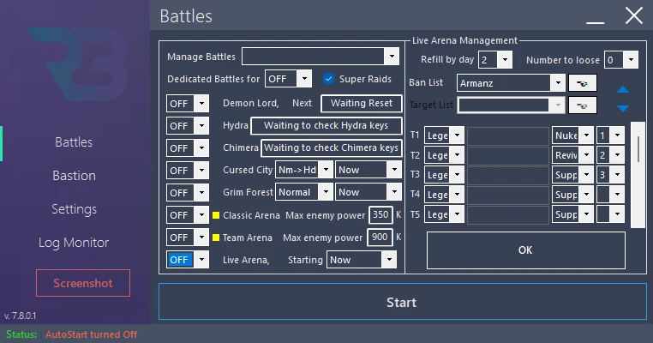Screen dimensions: 653x343
Task: Open the Team Arena OFF dropdown
Action: tap(188, 238)
